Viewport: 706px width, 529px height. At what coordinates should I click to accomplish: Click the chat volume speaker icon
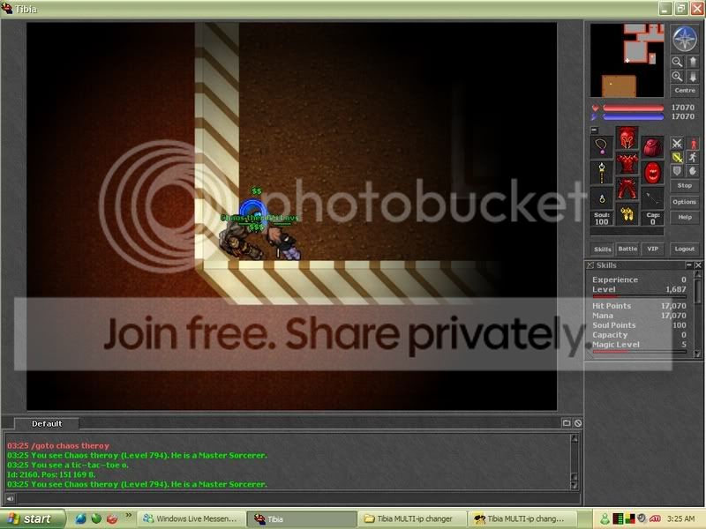(x=10, y=498)
